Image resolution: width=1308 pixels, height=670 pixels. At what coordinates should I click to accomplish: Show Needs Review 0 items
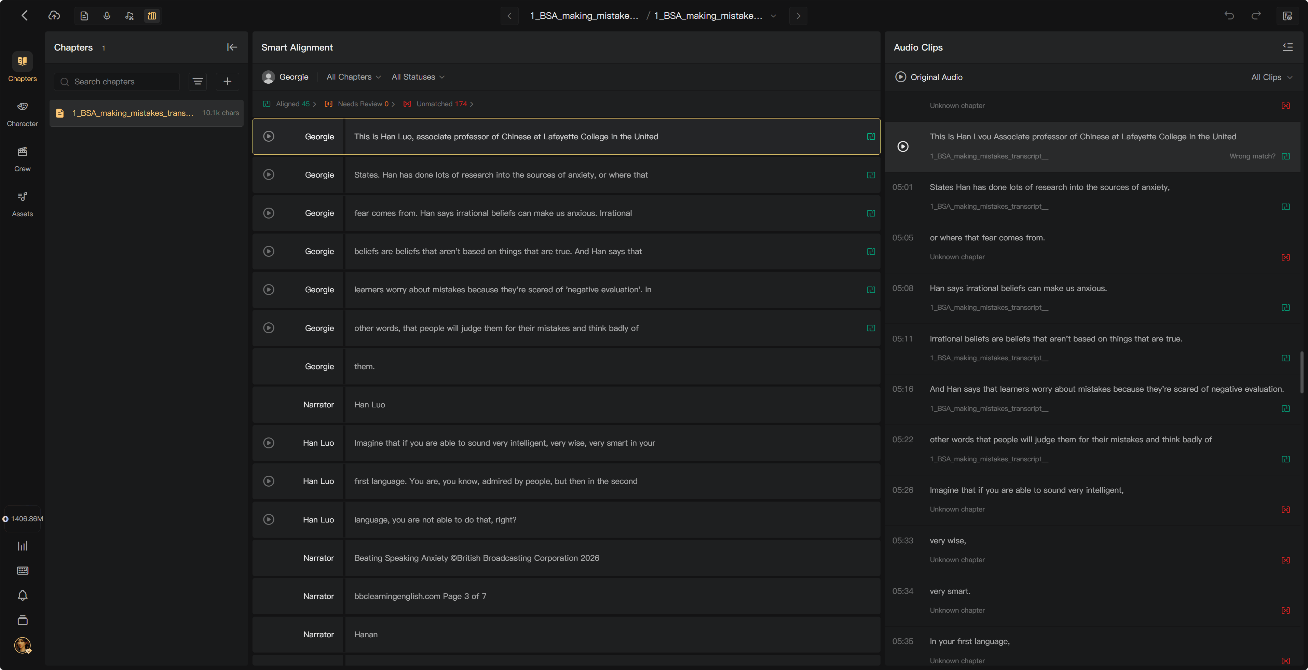(x=359, y=104)
